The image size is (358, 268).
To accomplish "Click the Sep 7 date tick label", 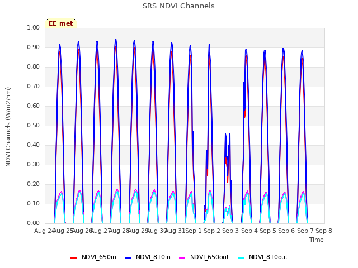I will pyautogui.click(x=305, y=231).
